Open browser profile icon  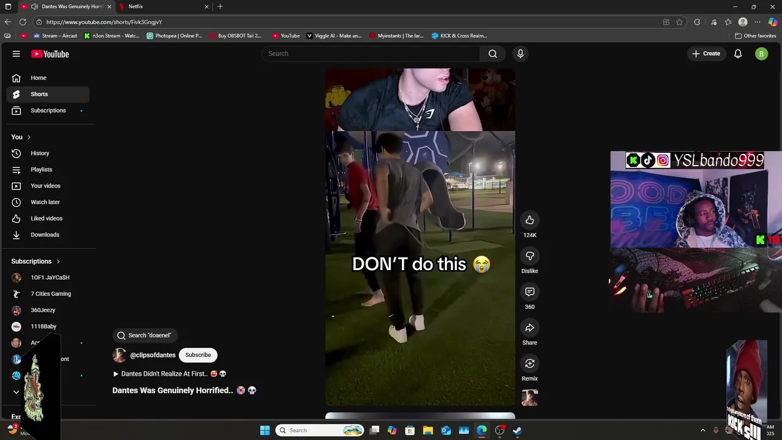tap(743, 22)
